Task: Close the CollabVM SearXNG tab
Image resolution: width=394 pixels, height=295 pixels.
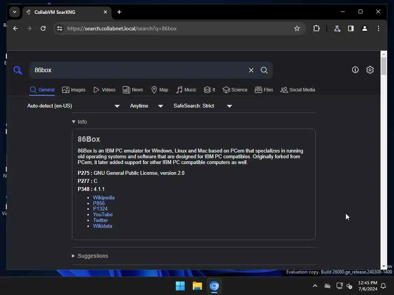Action: pos(105,12)
